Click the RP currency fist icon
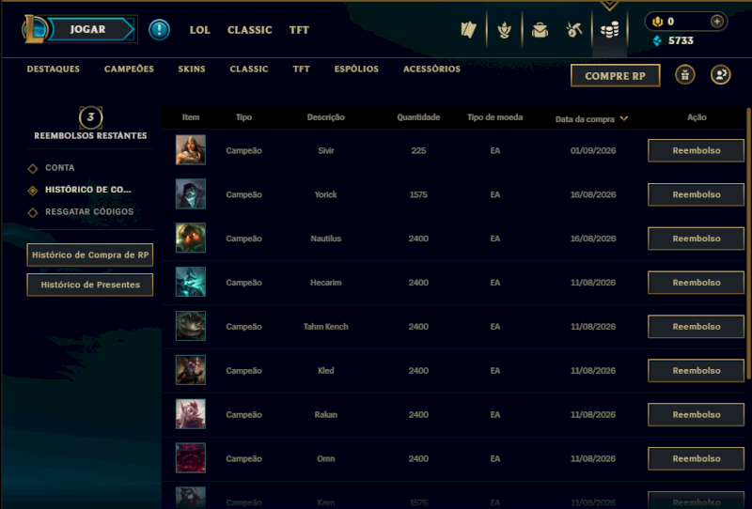 [657, 22]
